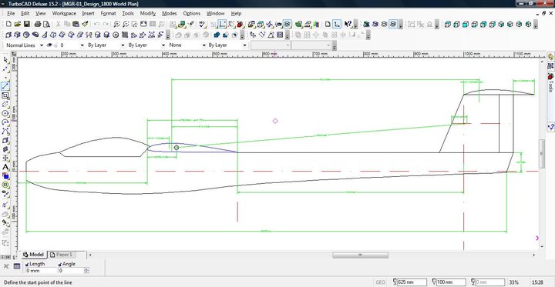The width and height of the screenshot is (555, 287).
Task: Toggle the Angle lock indicator
Action: click(60, 264)
